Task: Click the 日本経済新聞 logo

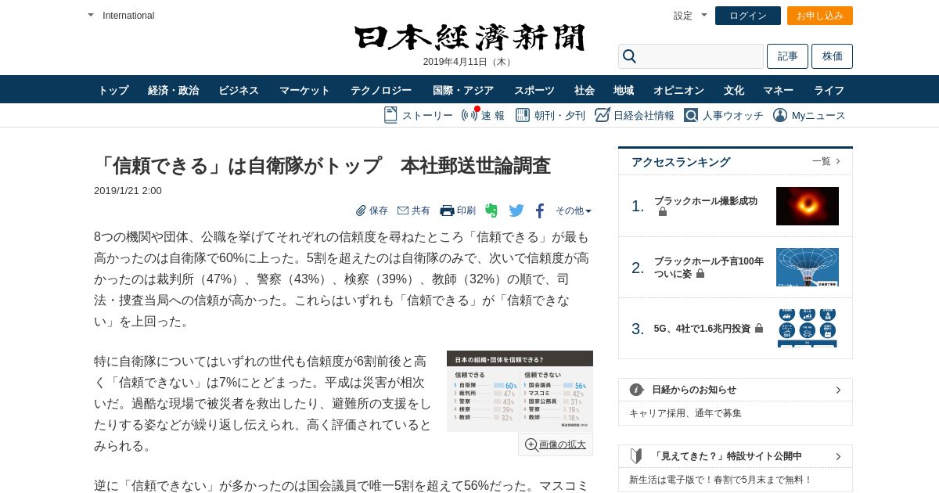Action: pos(469,38)
